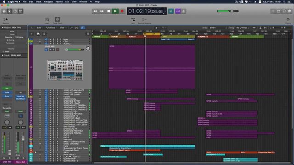The image size is (294, 165).
Task: Toggle the Tuner button beside the display
Action: [171, 11]
